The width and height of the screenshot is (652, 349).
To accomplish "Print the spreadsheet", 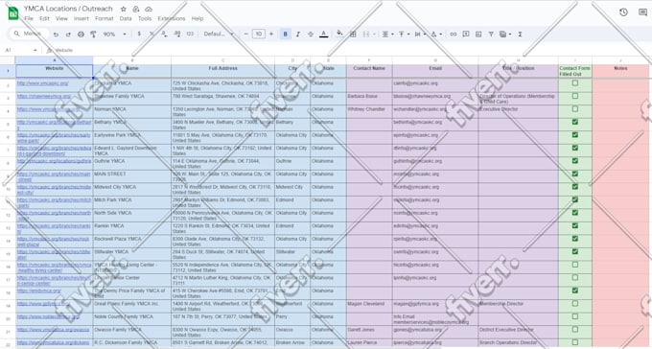I will tap(81, 35).
